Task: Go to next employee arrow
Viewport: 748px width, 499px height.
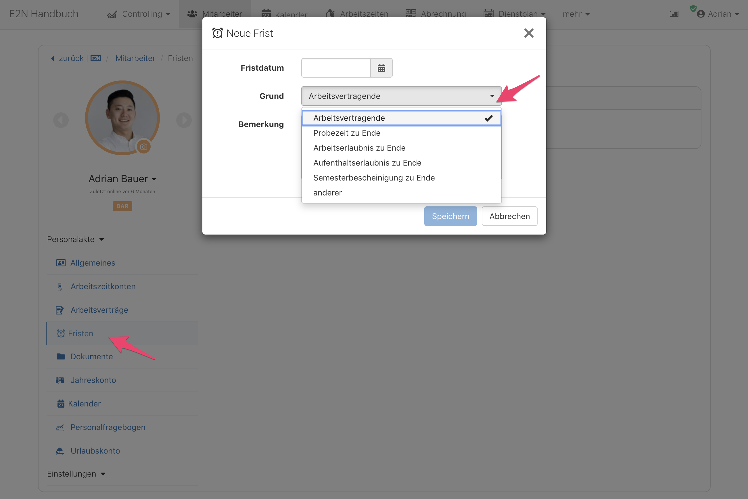Action: click(x=184, y=120)
